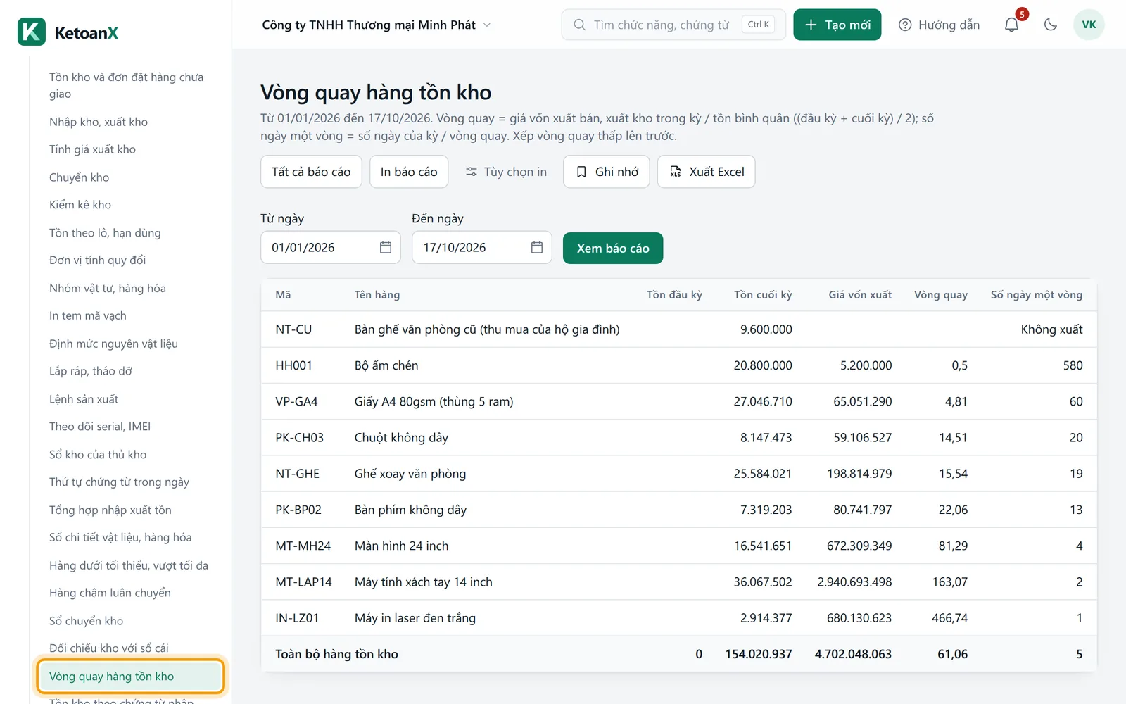Open Đối chiếu kho với sổ cái
This screenshot has width=1126, height=704.
pyautogui.click(x=109, y=648)
